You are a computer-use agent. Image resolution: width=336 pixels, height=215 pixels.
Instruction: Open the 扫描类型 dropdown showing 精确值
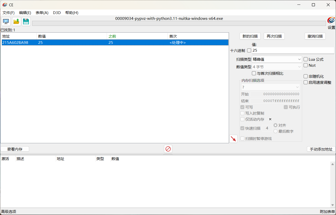(x=277, y=59)
